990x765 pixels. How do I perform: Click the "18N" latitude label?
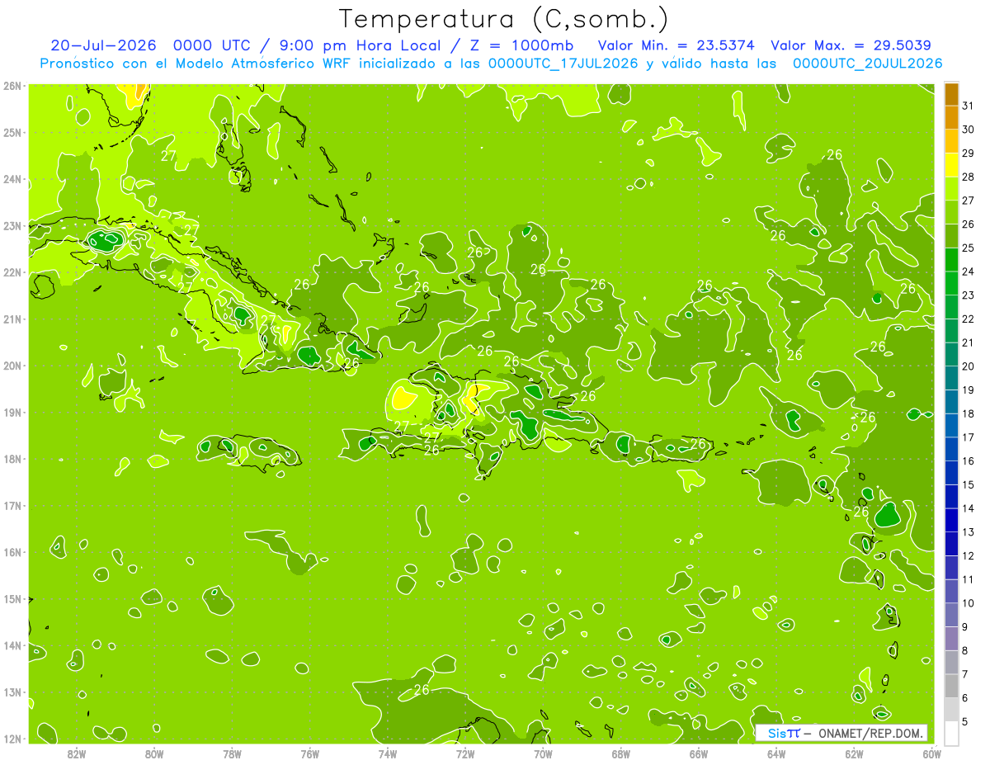tap(12, 459)
